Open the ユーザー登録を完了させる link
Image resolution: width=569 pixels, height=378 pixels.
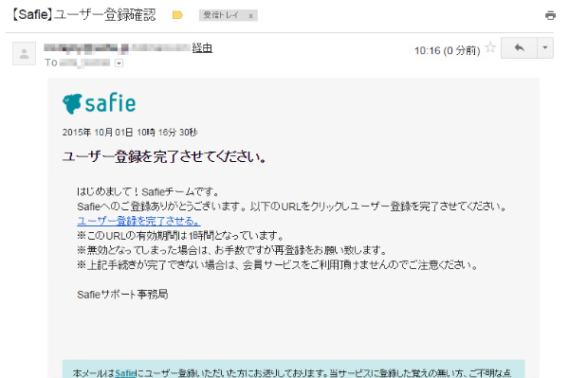pyautogui.click(x=138, y=221)
